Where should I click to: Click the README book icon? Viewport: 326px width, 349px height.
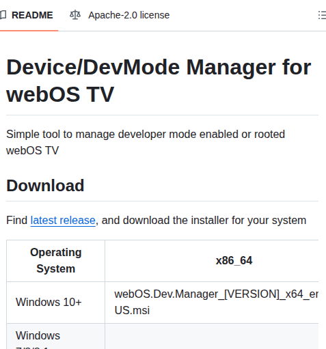click(x=3, y=15)
